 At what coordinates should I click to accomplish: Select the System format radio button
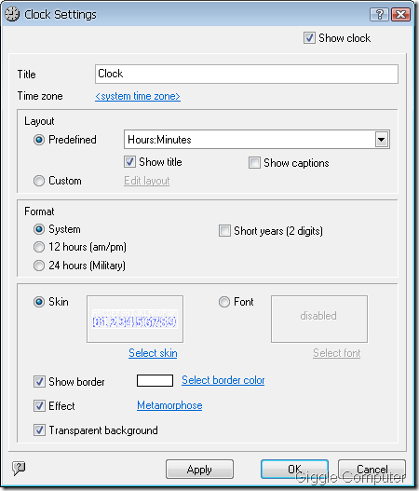[x=39, y=229]
